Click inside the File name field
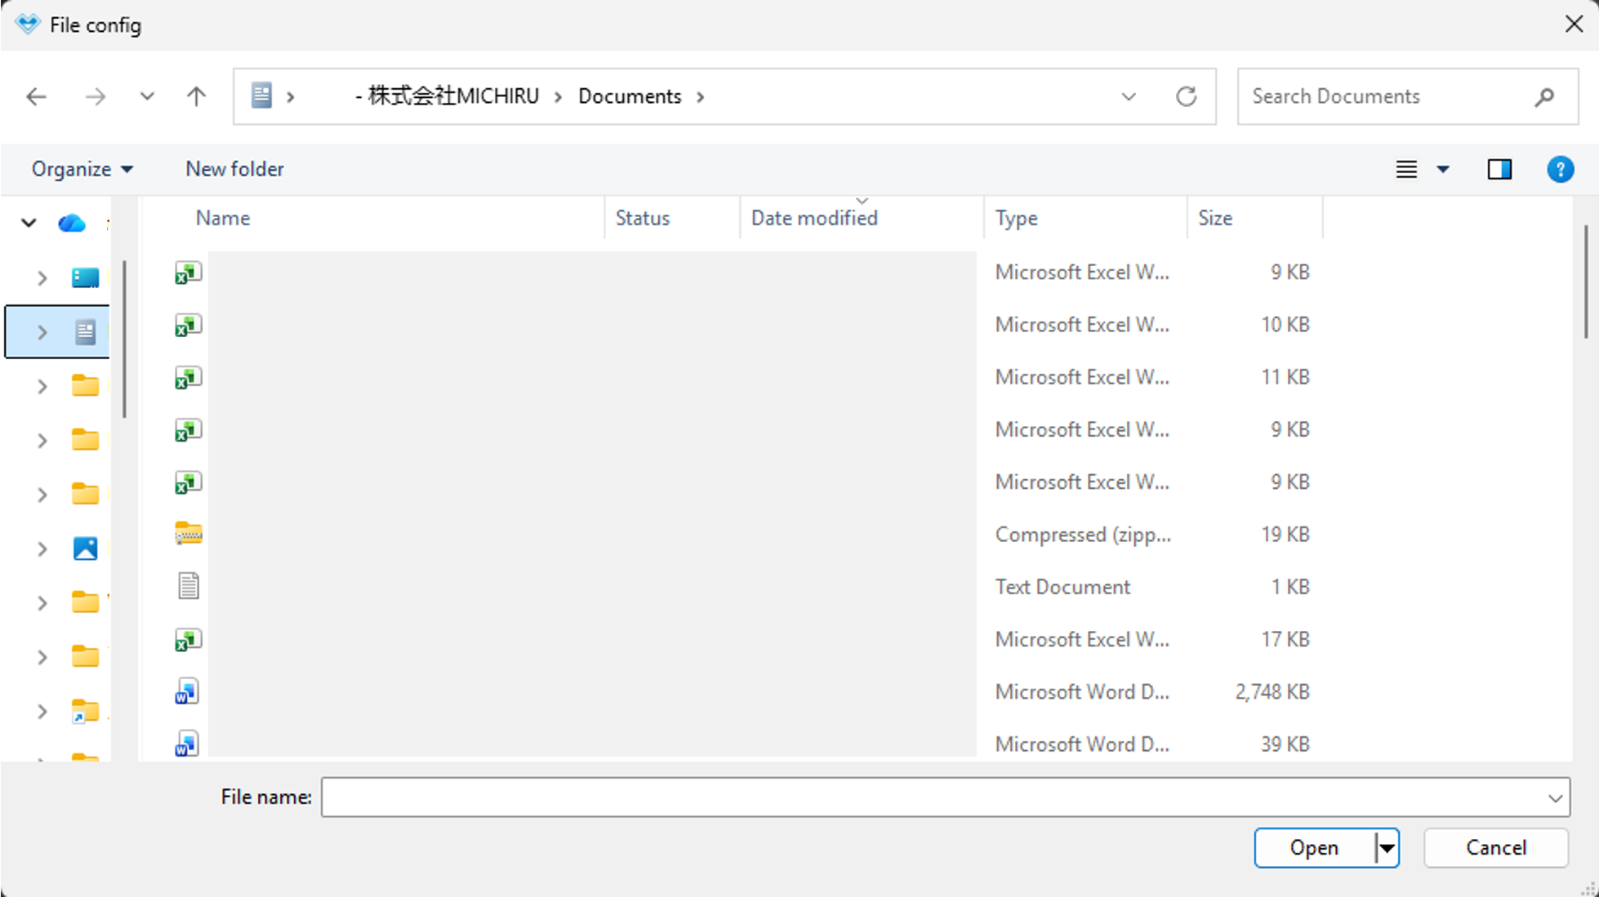The width and height of the screenshot is (1599, 897). [931, 797]
